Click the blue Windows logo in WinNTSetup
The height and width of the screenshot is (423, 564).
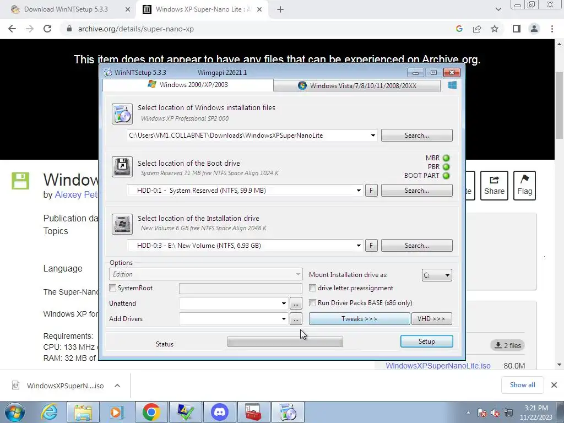[453, 85]
